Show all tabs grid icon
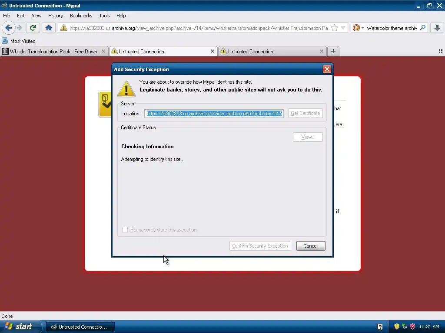Image resolution: width=445 pixels, height=333 pixels. [x=441, y=51]
